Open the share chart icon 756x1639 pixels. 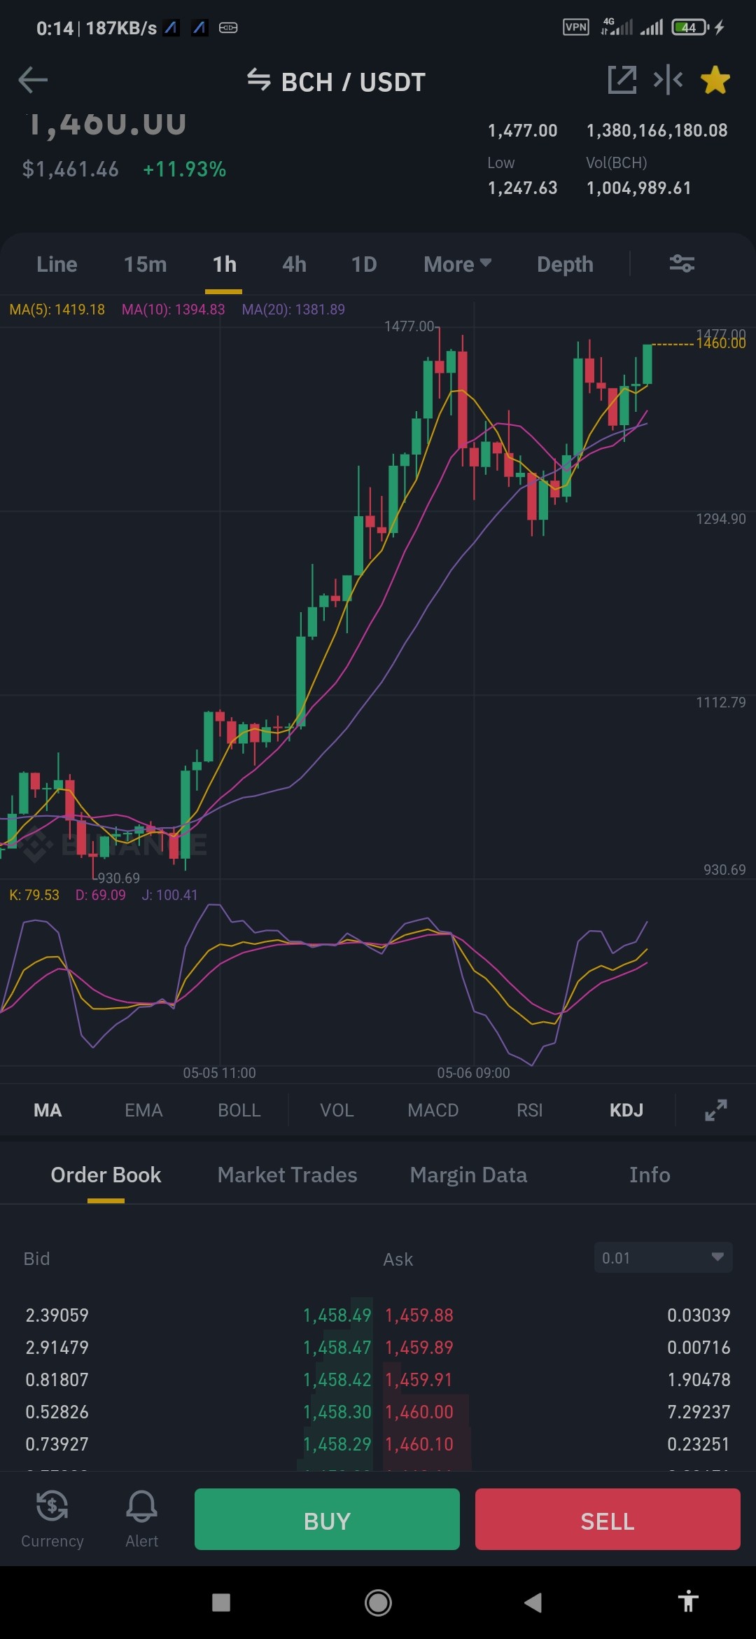click(x=622, y=80)
